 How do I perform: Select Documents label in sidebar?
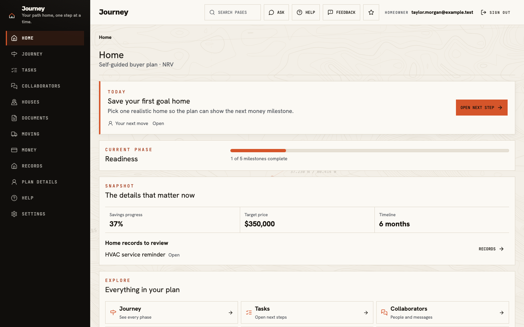click(35, 118)
